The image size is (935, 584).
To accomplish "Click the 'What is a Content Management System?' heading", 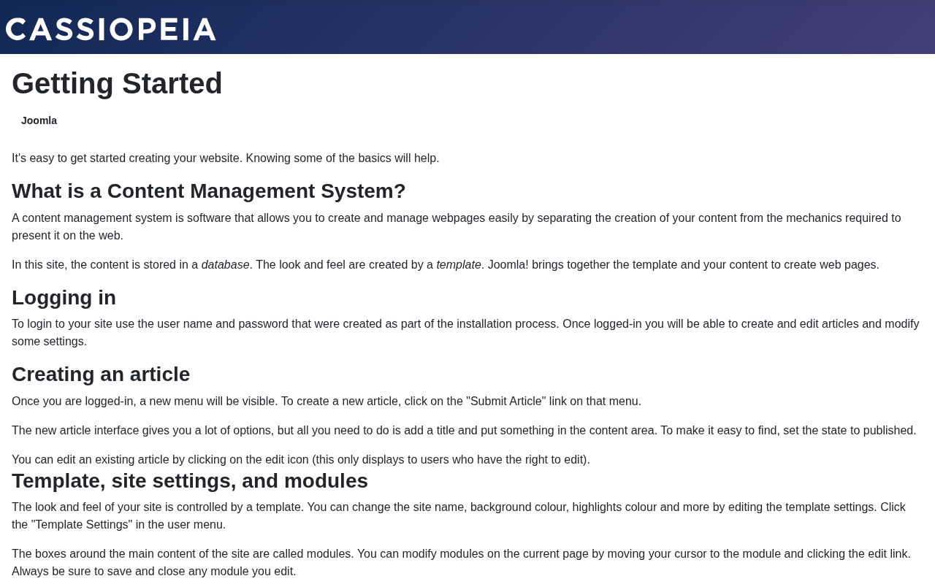I will click(208, 191).
